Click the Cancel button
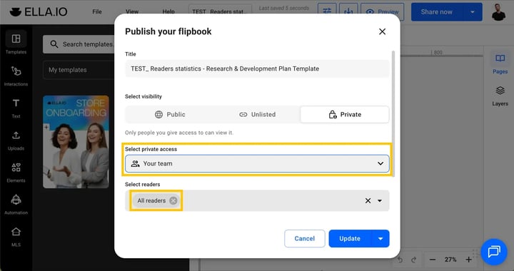514x271 pixels. (x=305, y=239)
